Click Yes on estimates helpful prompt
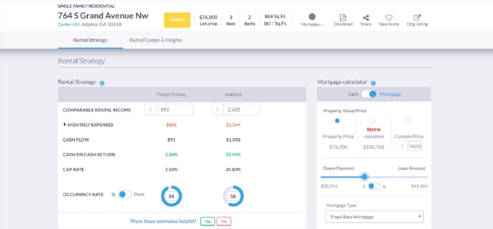 pos(207,221)
